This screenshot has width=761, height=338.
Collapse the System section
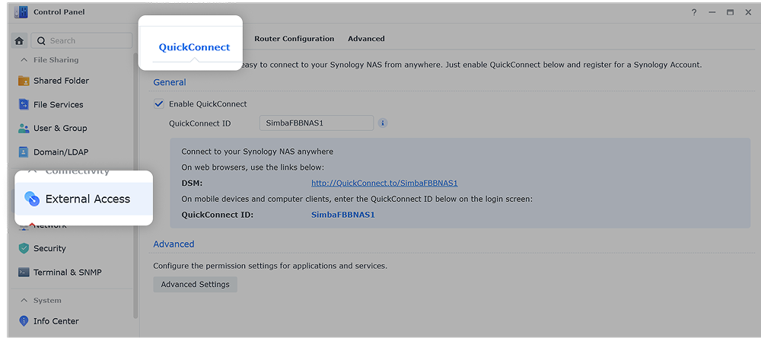pos(24,301)
